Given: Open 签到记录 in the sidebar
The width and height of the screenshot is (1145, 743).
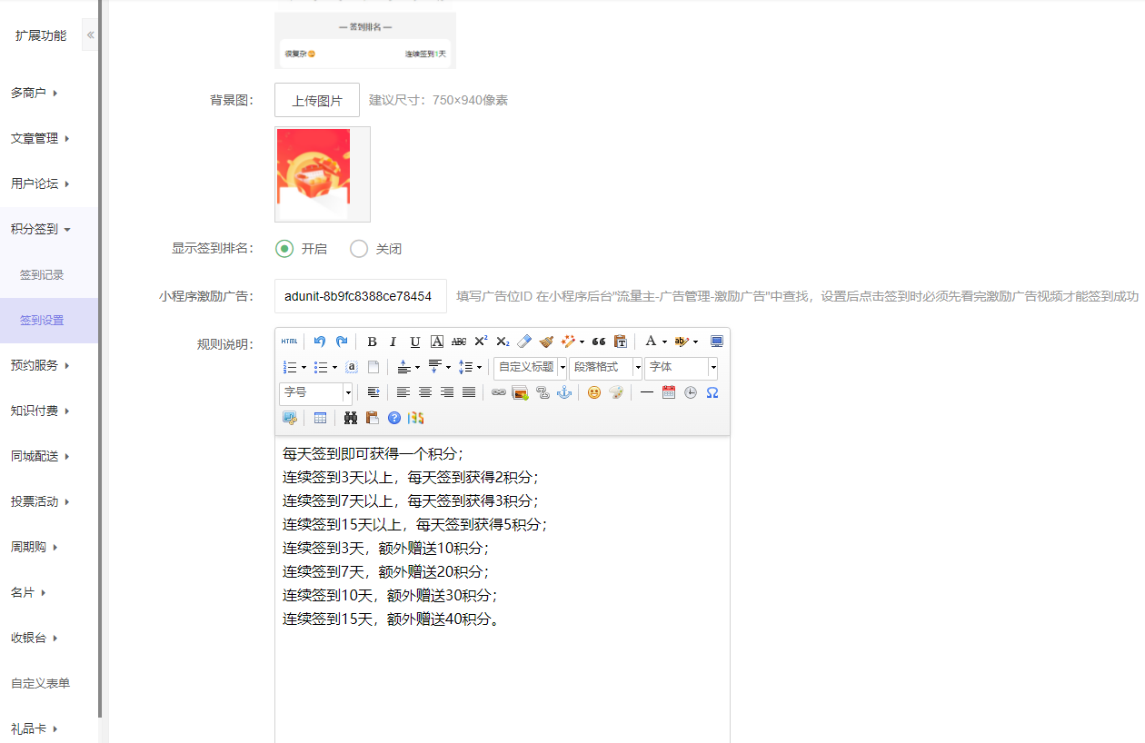Looking at the screenshot, I should pyautogui.click(x=42, y=275).
